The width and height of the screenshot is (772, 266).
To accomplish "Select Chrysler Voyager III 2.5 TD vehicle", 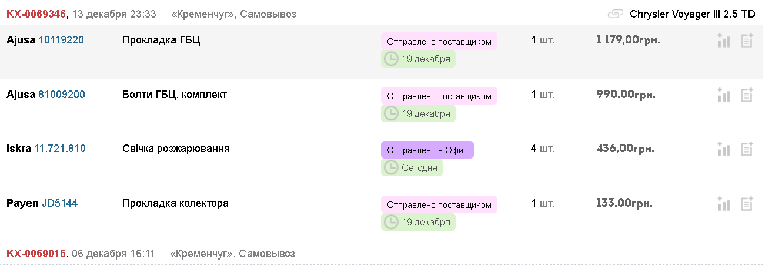I will [692, 14].
